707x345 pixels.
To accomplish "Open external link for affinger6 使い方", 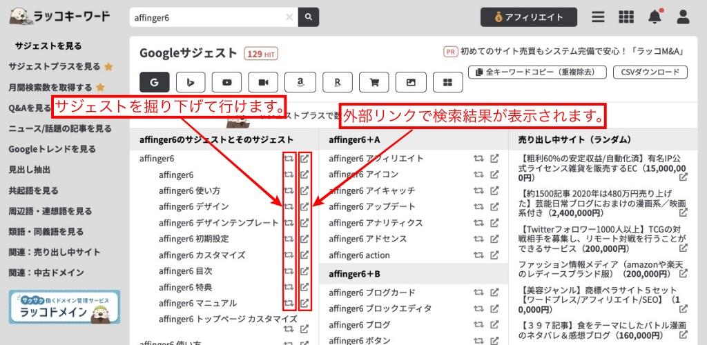I will tap(304, 190).
